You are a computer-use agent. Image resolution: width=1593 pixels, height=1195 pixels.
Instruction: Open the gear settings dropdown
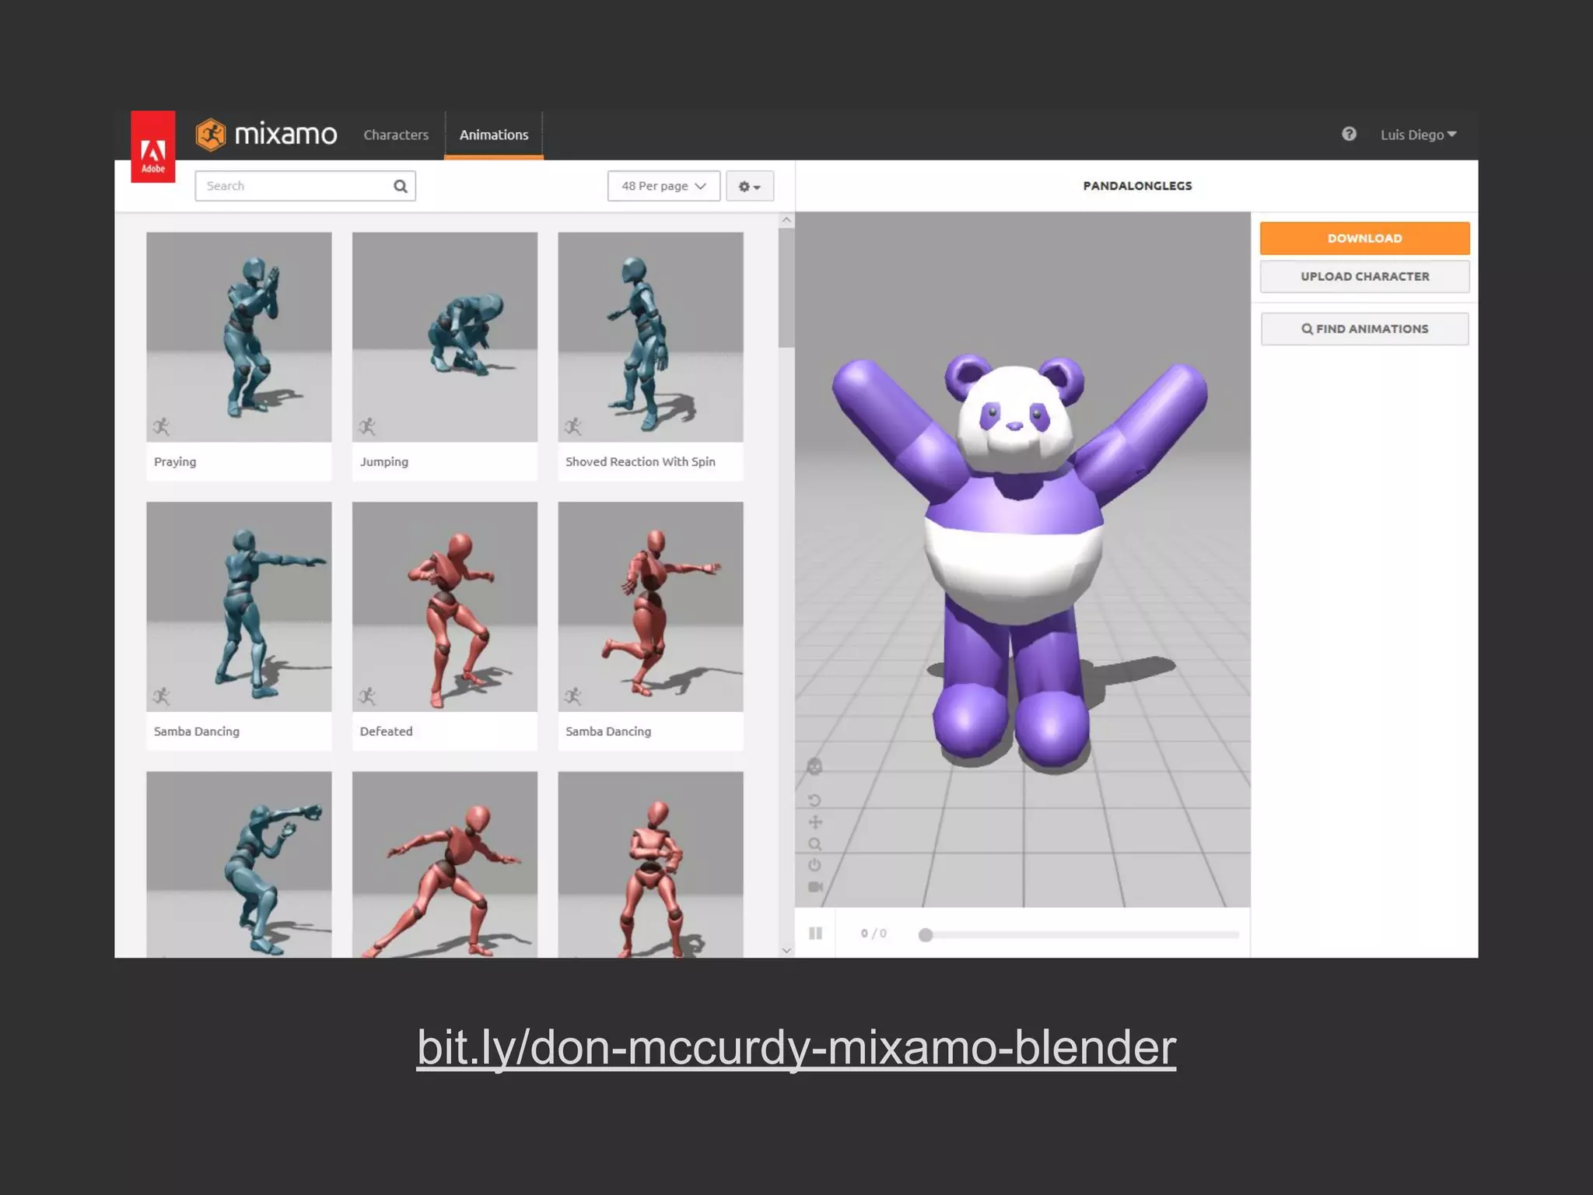(x=750, y=186)
